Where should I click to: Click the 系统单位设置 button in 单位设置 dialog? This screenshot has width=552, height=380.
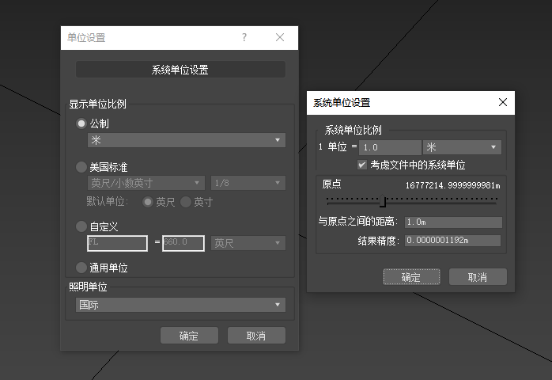click(180, 70)
